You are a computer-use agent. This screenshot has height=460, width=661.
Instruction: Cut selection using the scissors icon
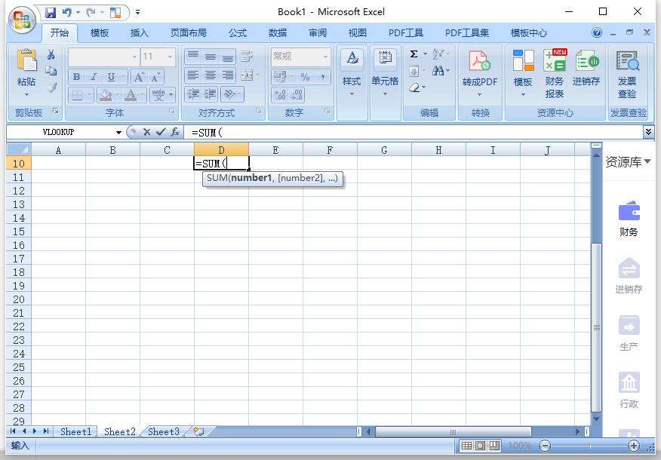(51, 54)
